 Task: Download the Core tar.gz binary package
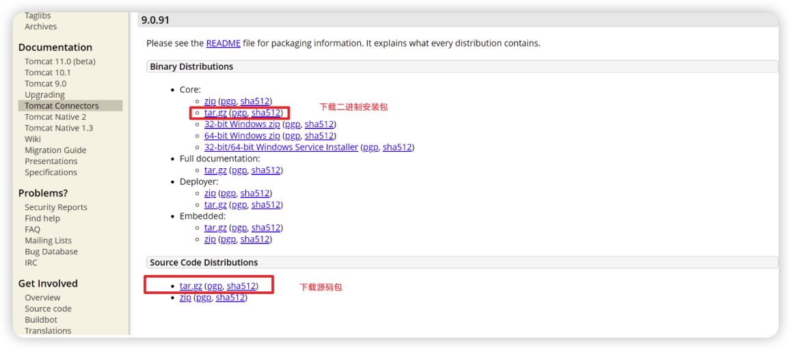point(215,113)
